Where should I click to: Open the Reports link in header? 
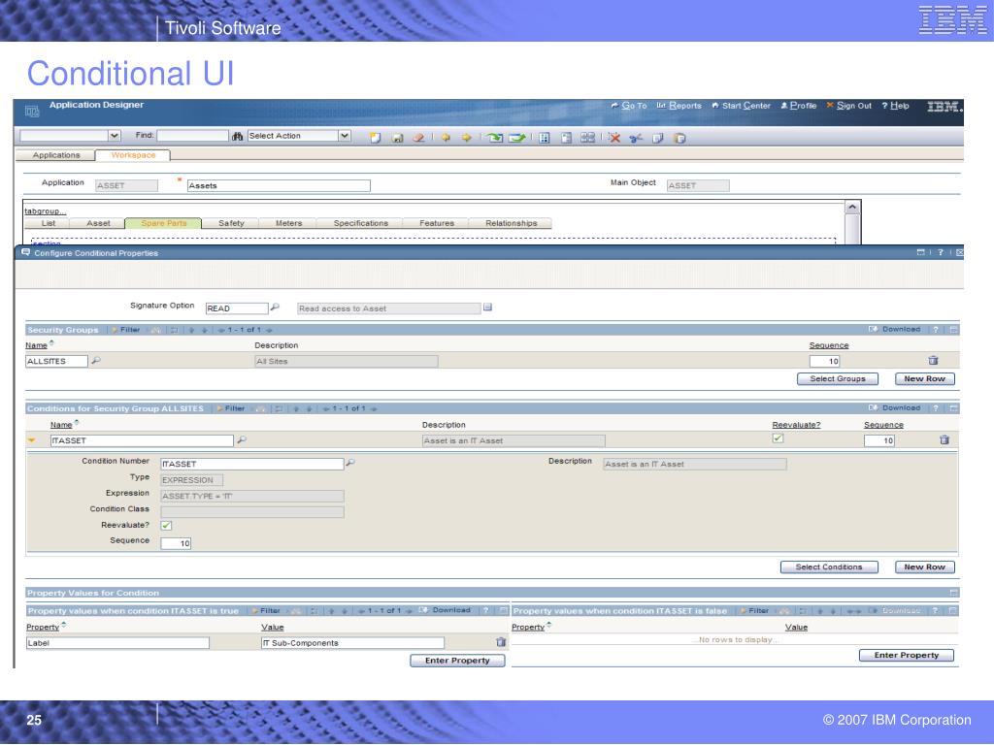pyautogui.click(x=679, y=106)
